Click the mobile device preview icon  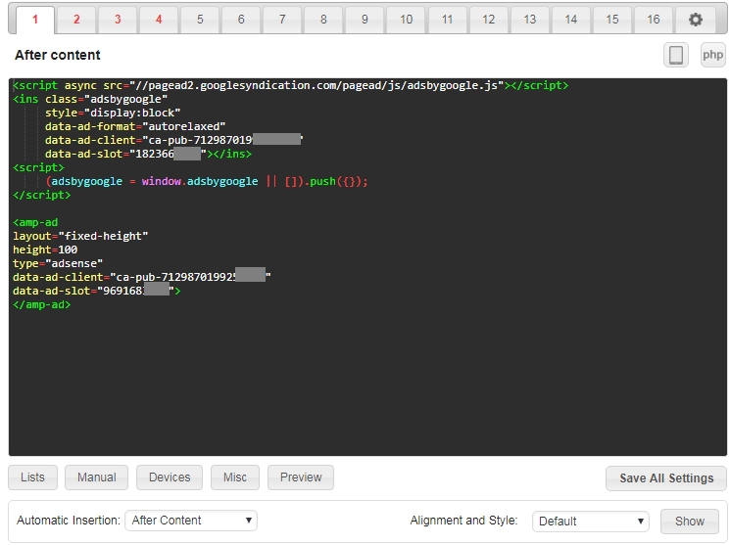(676, 55)
